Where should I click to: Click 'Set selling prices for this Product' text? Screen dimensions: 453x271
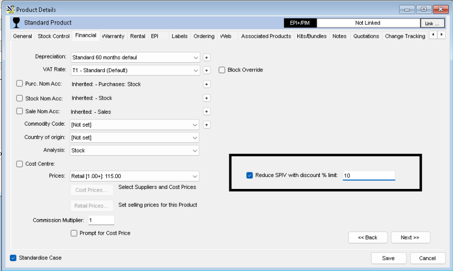158,205
